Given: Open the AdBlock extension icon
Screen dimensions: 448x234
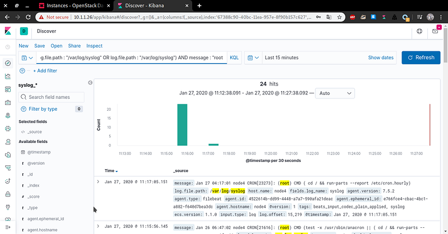Looking at the screenshot, I should tap(353, 17).
